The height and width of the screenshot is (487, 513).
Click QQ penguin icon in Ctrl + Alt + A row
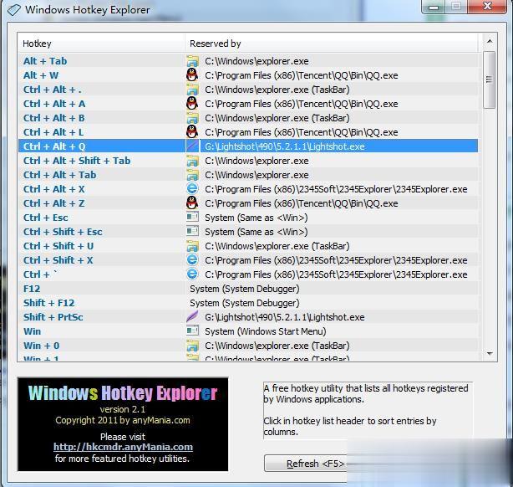(192, 104)
